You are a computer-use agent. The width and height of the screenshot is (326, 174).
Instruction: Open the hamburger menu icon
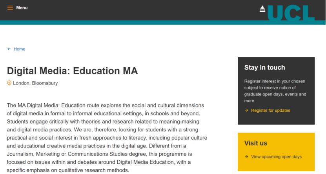10,8
